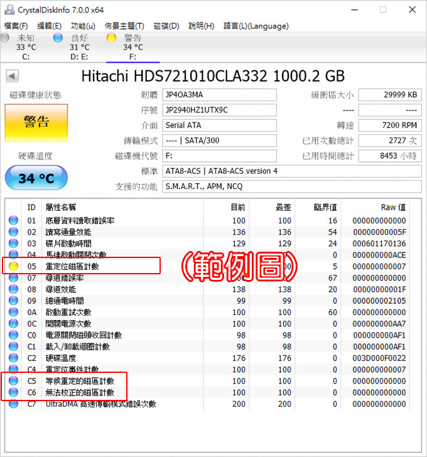Screen dimensions: 427x457
Task: Click the yellow 警告 health status button
Action: (36, 122)
